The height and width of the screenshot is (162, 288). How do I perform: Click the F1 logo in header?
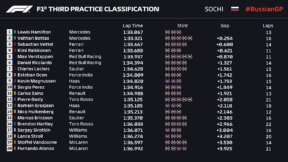point(19,9)
